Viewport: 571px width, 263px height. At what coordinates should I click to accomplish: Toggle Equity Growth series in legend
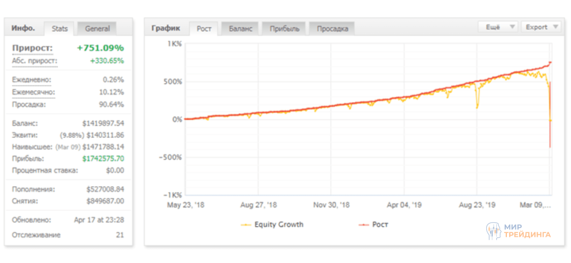click(x=278, y=225)
